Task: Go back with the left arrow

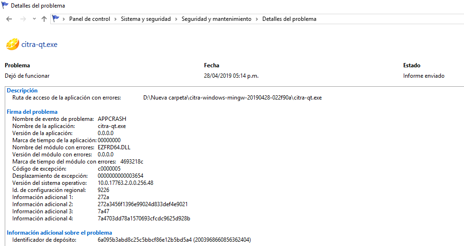Action: [9, 19]
